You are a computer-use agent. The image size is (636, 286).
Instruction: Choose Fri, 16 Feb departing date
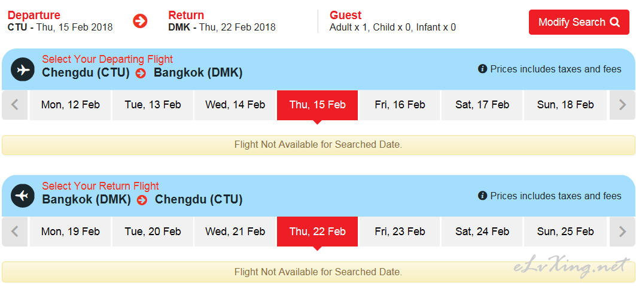pos(400,105)
